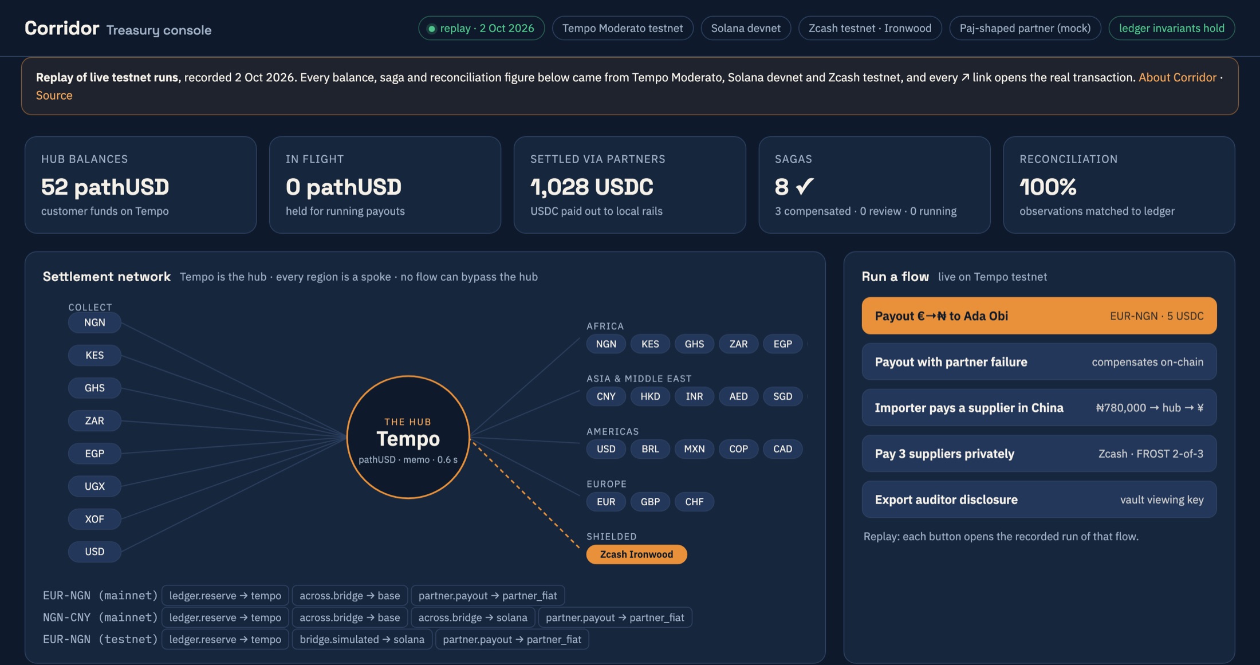
Task: Select the Zcash Ironwood shielded node
Action: click(636, 554)
